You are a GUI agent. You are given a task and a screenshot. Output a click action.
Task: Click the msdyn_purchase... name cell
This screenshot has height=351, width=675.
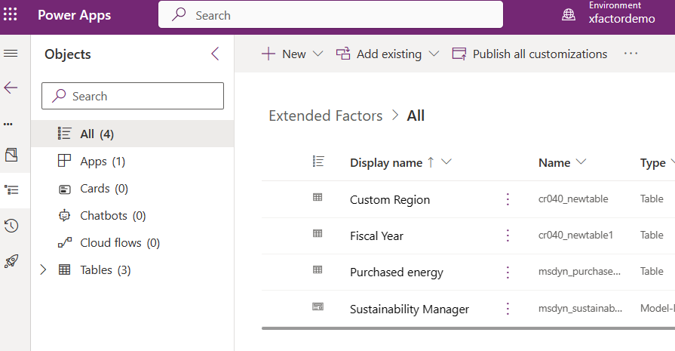579,271
